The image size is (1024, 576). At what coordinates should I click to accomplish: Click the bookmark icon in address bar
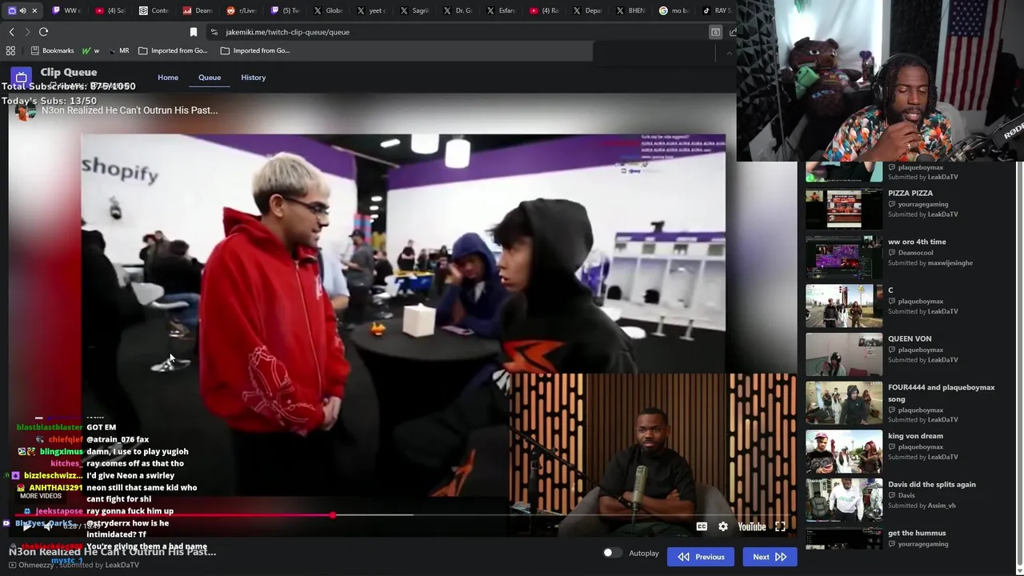tap(193, 32)
